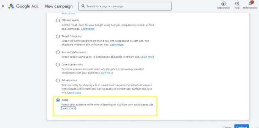Open Learn more link for Non-skippable reach
The image size is (259, 128).
tap(147, 57)
